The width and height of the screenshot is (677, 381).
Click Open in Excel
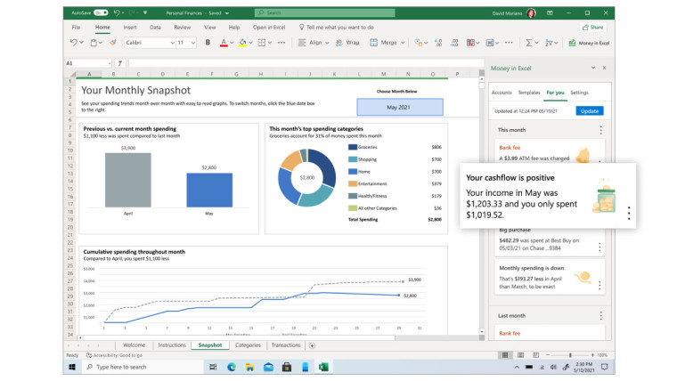269,28
